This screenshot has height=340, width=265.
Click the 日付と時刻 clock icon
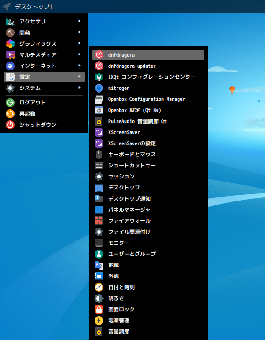(x=99, y=287)
